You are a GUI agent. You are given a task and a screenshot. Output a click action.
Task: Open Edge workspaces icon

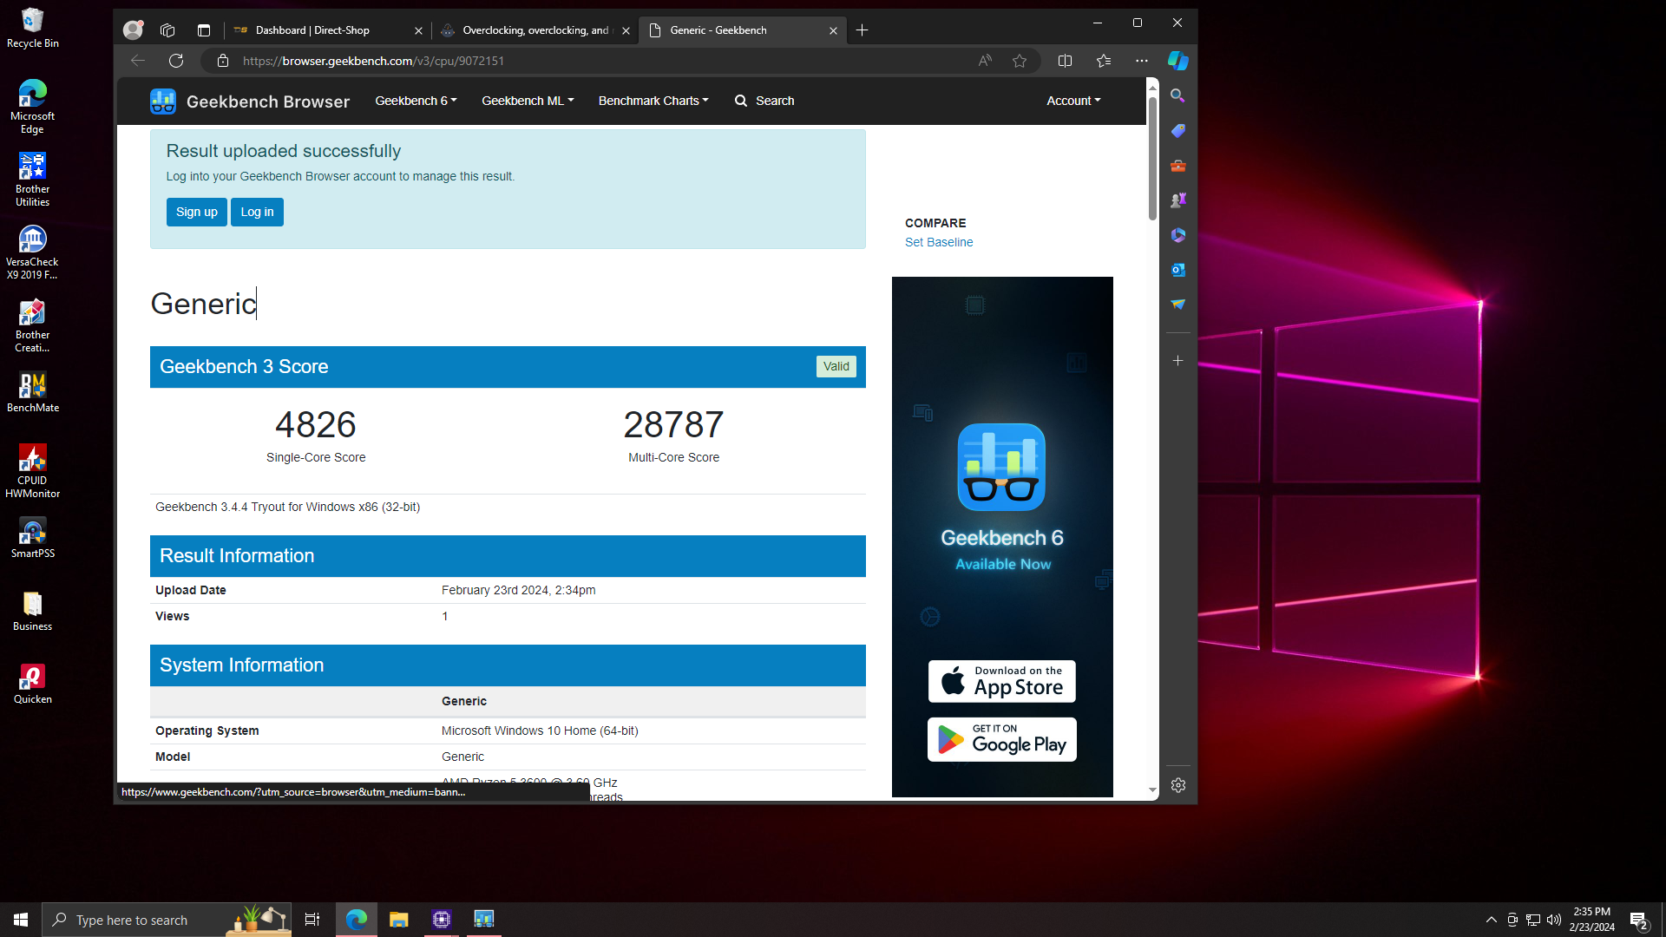click(x=167, y=30)
